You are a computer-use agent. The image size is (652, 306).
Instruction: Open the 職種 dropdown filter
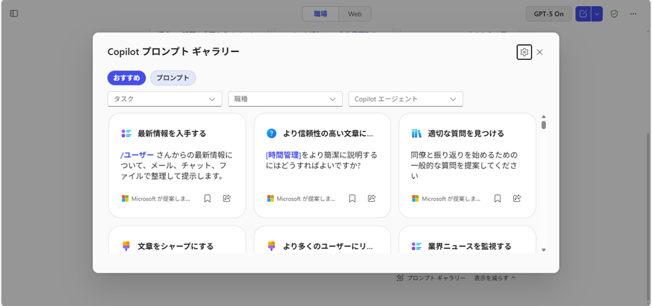(285, 99)
